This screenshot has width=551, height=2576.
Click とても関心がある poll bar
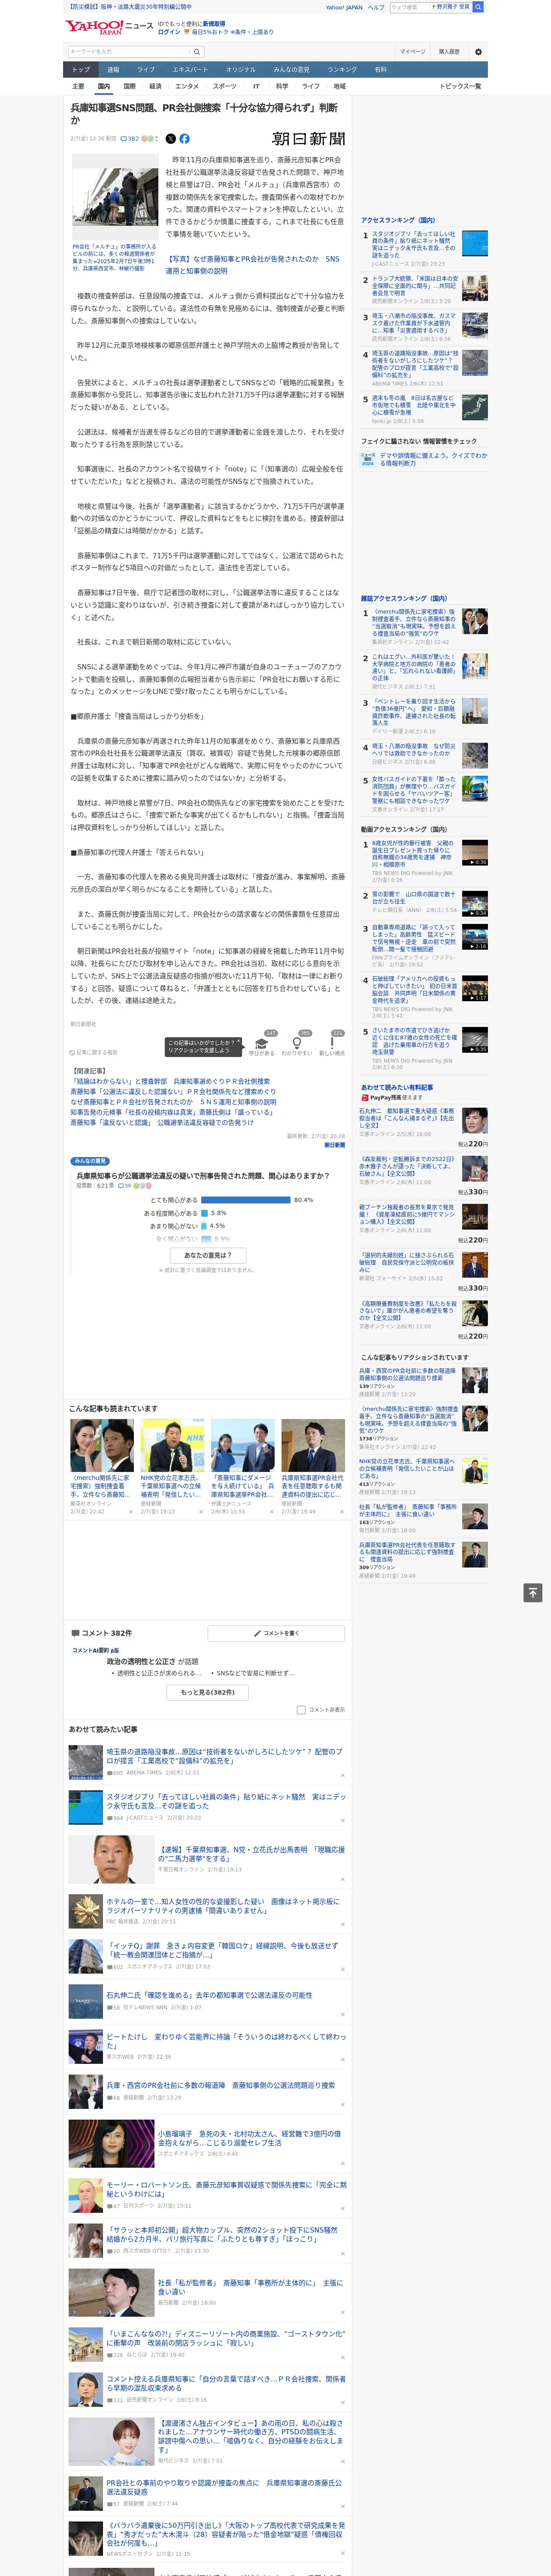click(245, 1200)
